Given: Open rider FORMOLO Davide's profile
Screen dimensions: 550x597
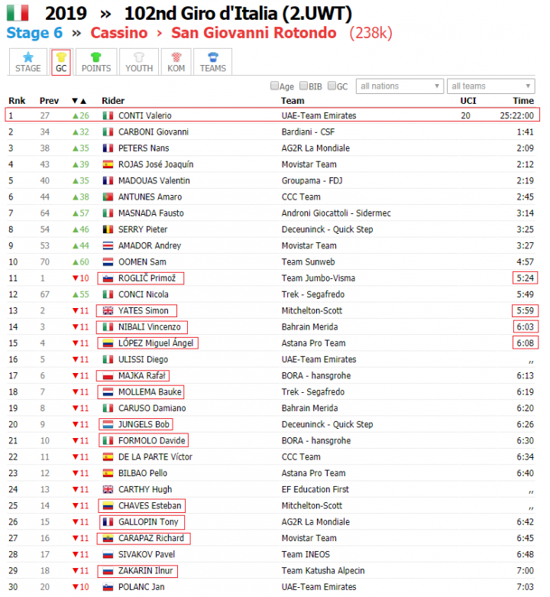Looking at the screenshot, I should pyautogui.click(x=152, y=440).
